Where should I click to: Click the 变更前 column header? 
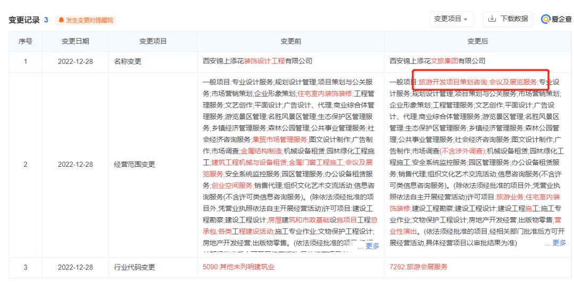click(291, 42)
